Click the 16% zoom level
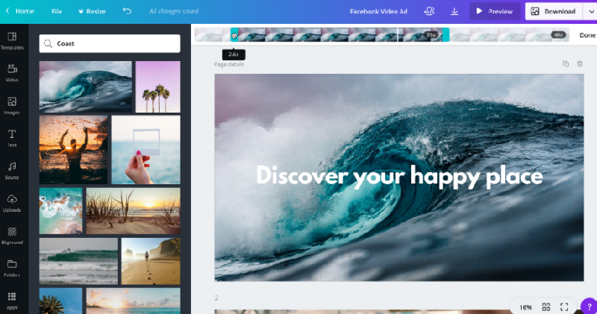The height and width of the screenshot is (314, 597). click(x=525, y=307)
